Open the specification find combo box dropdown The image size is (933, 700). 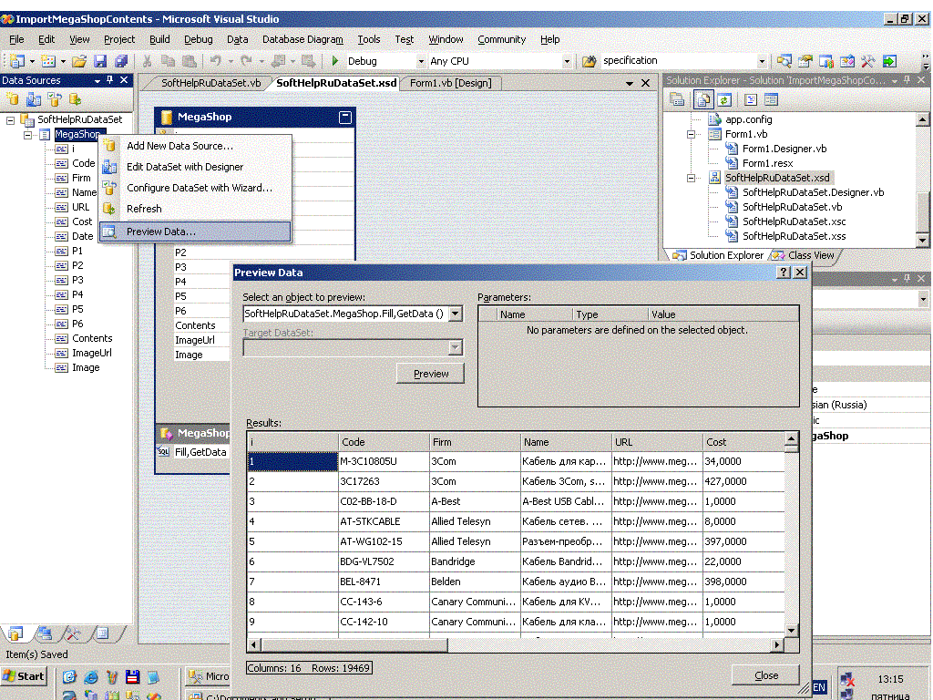coord(762,61)
